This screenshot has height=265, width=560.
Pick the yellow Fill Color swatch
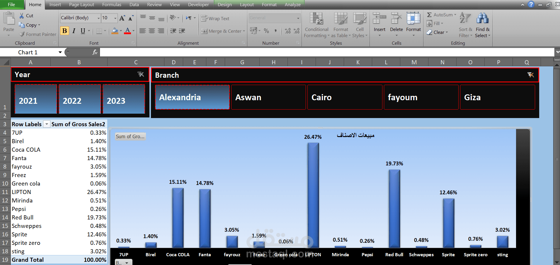point(115,31)
